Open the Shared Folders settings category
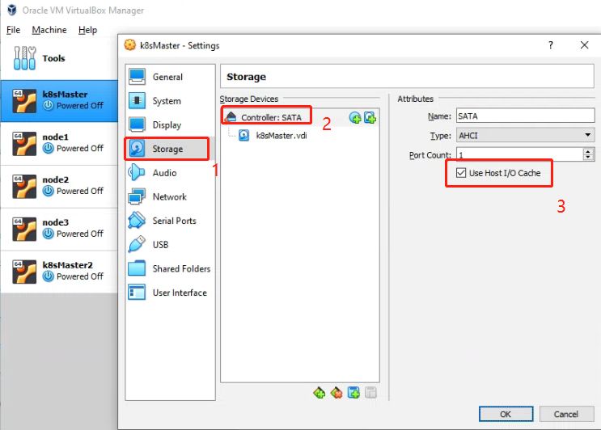This screenshot has height=430, width=601. (170, 268)
